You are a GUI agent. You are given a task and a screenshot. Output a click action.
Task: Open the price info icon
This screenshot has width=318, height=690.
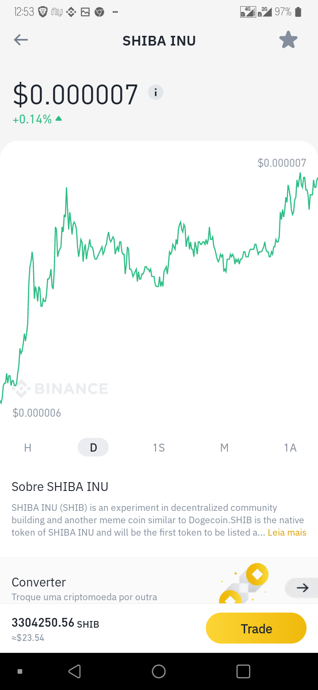click(x=155, y=92)
